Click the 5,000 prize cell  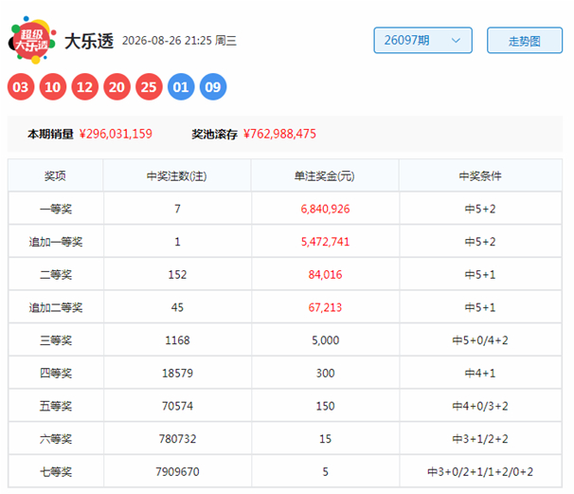coord(325,340)
